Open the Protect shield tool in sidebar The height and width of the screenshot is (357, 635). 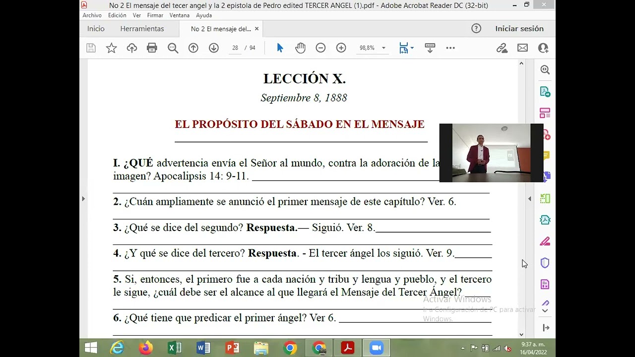[x=545, y=263]
